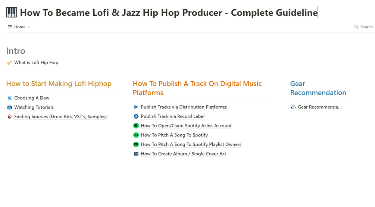
Task: Open the How To Pitch A Song To Spotify page
Action: pos(174,135)
